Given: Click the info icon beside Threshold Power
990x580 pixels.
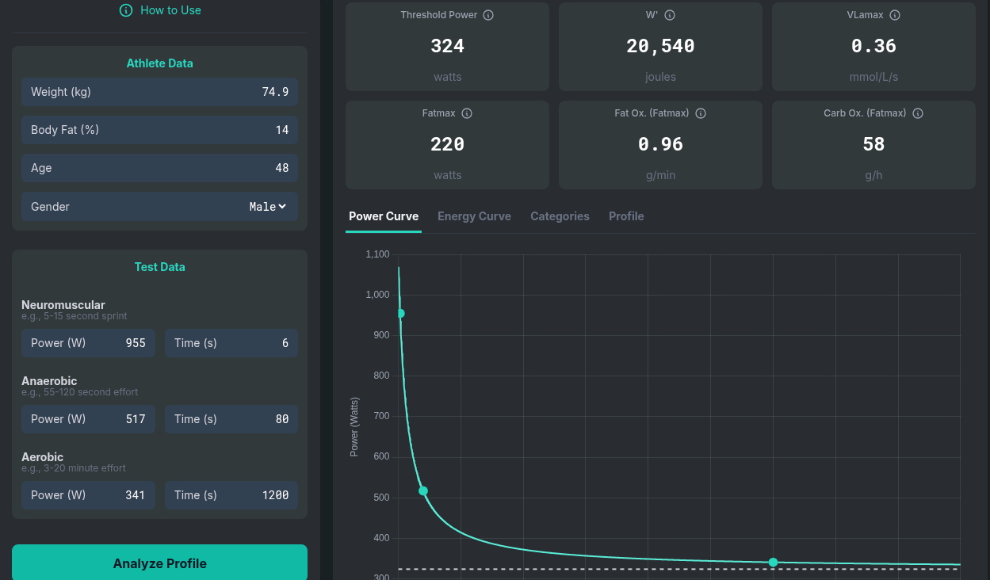Looking at the screenshot, I should tap(488, 15).
